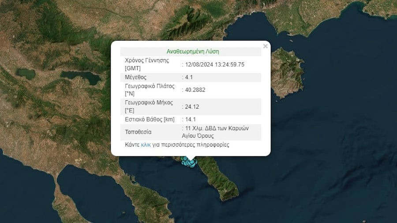Click the latitude value 40.2882
397x223 pixels.
[x=195, y=90]
